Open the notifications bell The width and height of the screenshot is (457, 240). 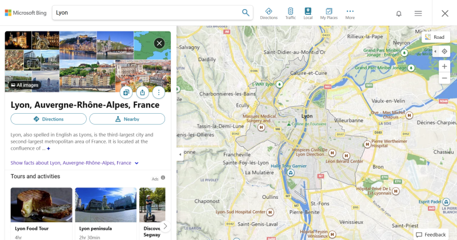(x=399, y=14)
